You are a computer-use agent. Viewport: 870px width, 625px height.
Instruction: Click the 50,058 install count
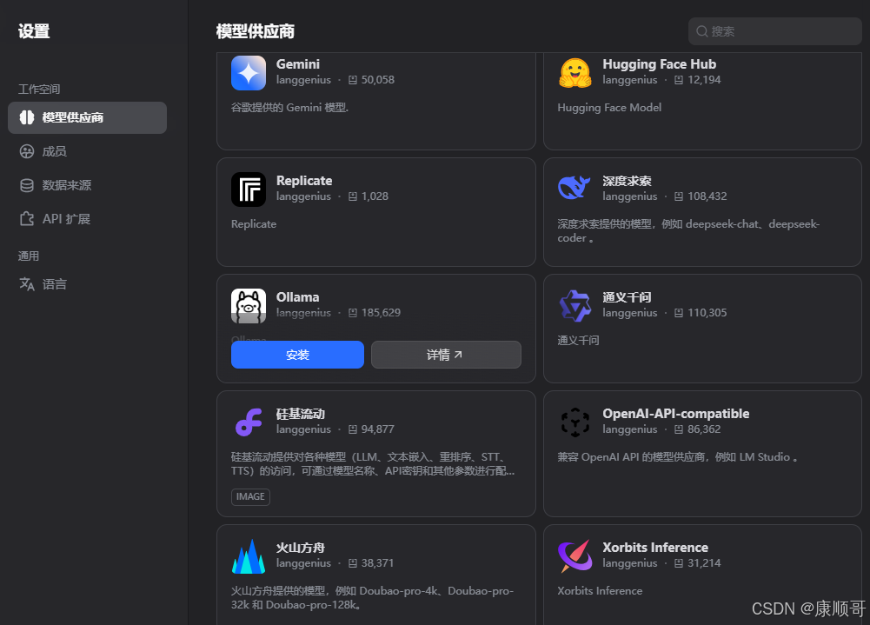(378, 80)
